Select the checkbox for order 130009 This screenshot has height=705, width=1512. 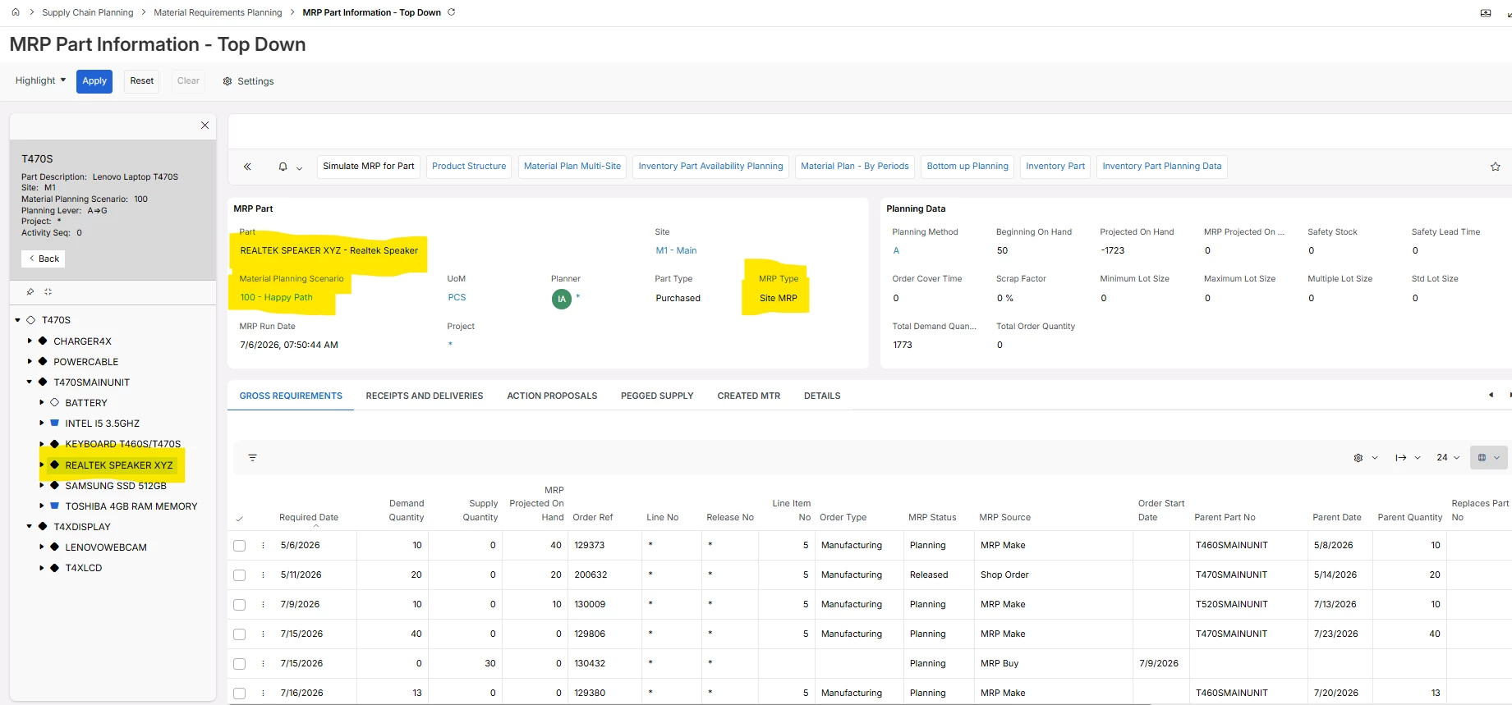240,605
